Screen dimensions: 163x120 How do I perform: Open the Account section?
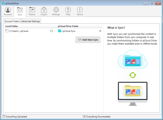pos(8,11)
